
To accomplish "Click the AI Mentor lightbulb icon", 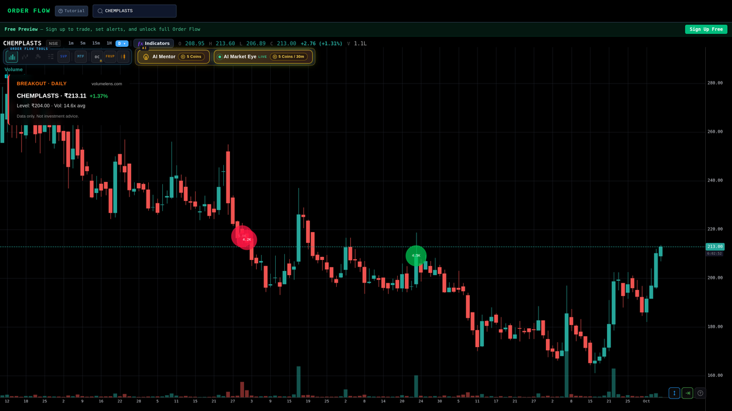I will tap(146, 57).
